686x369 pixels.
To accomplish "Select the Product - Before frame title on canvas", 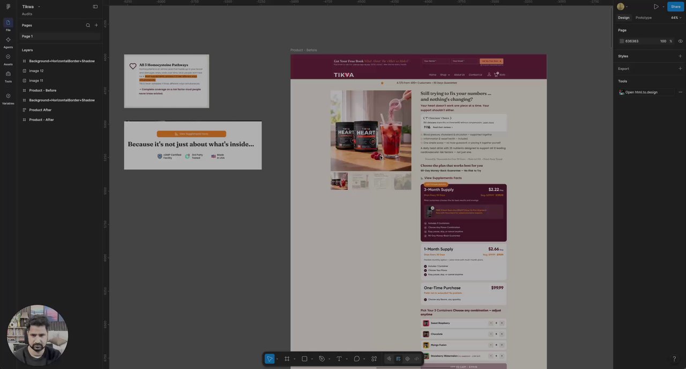I will pos(303,50).
